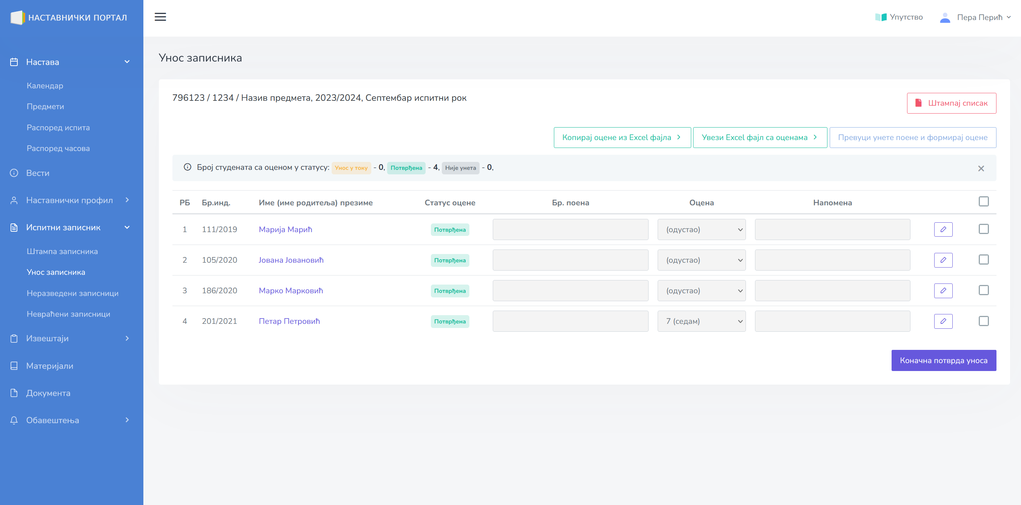Click the hamburger menu icon

click(x=160, y=17)
